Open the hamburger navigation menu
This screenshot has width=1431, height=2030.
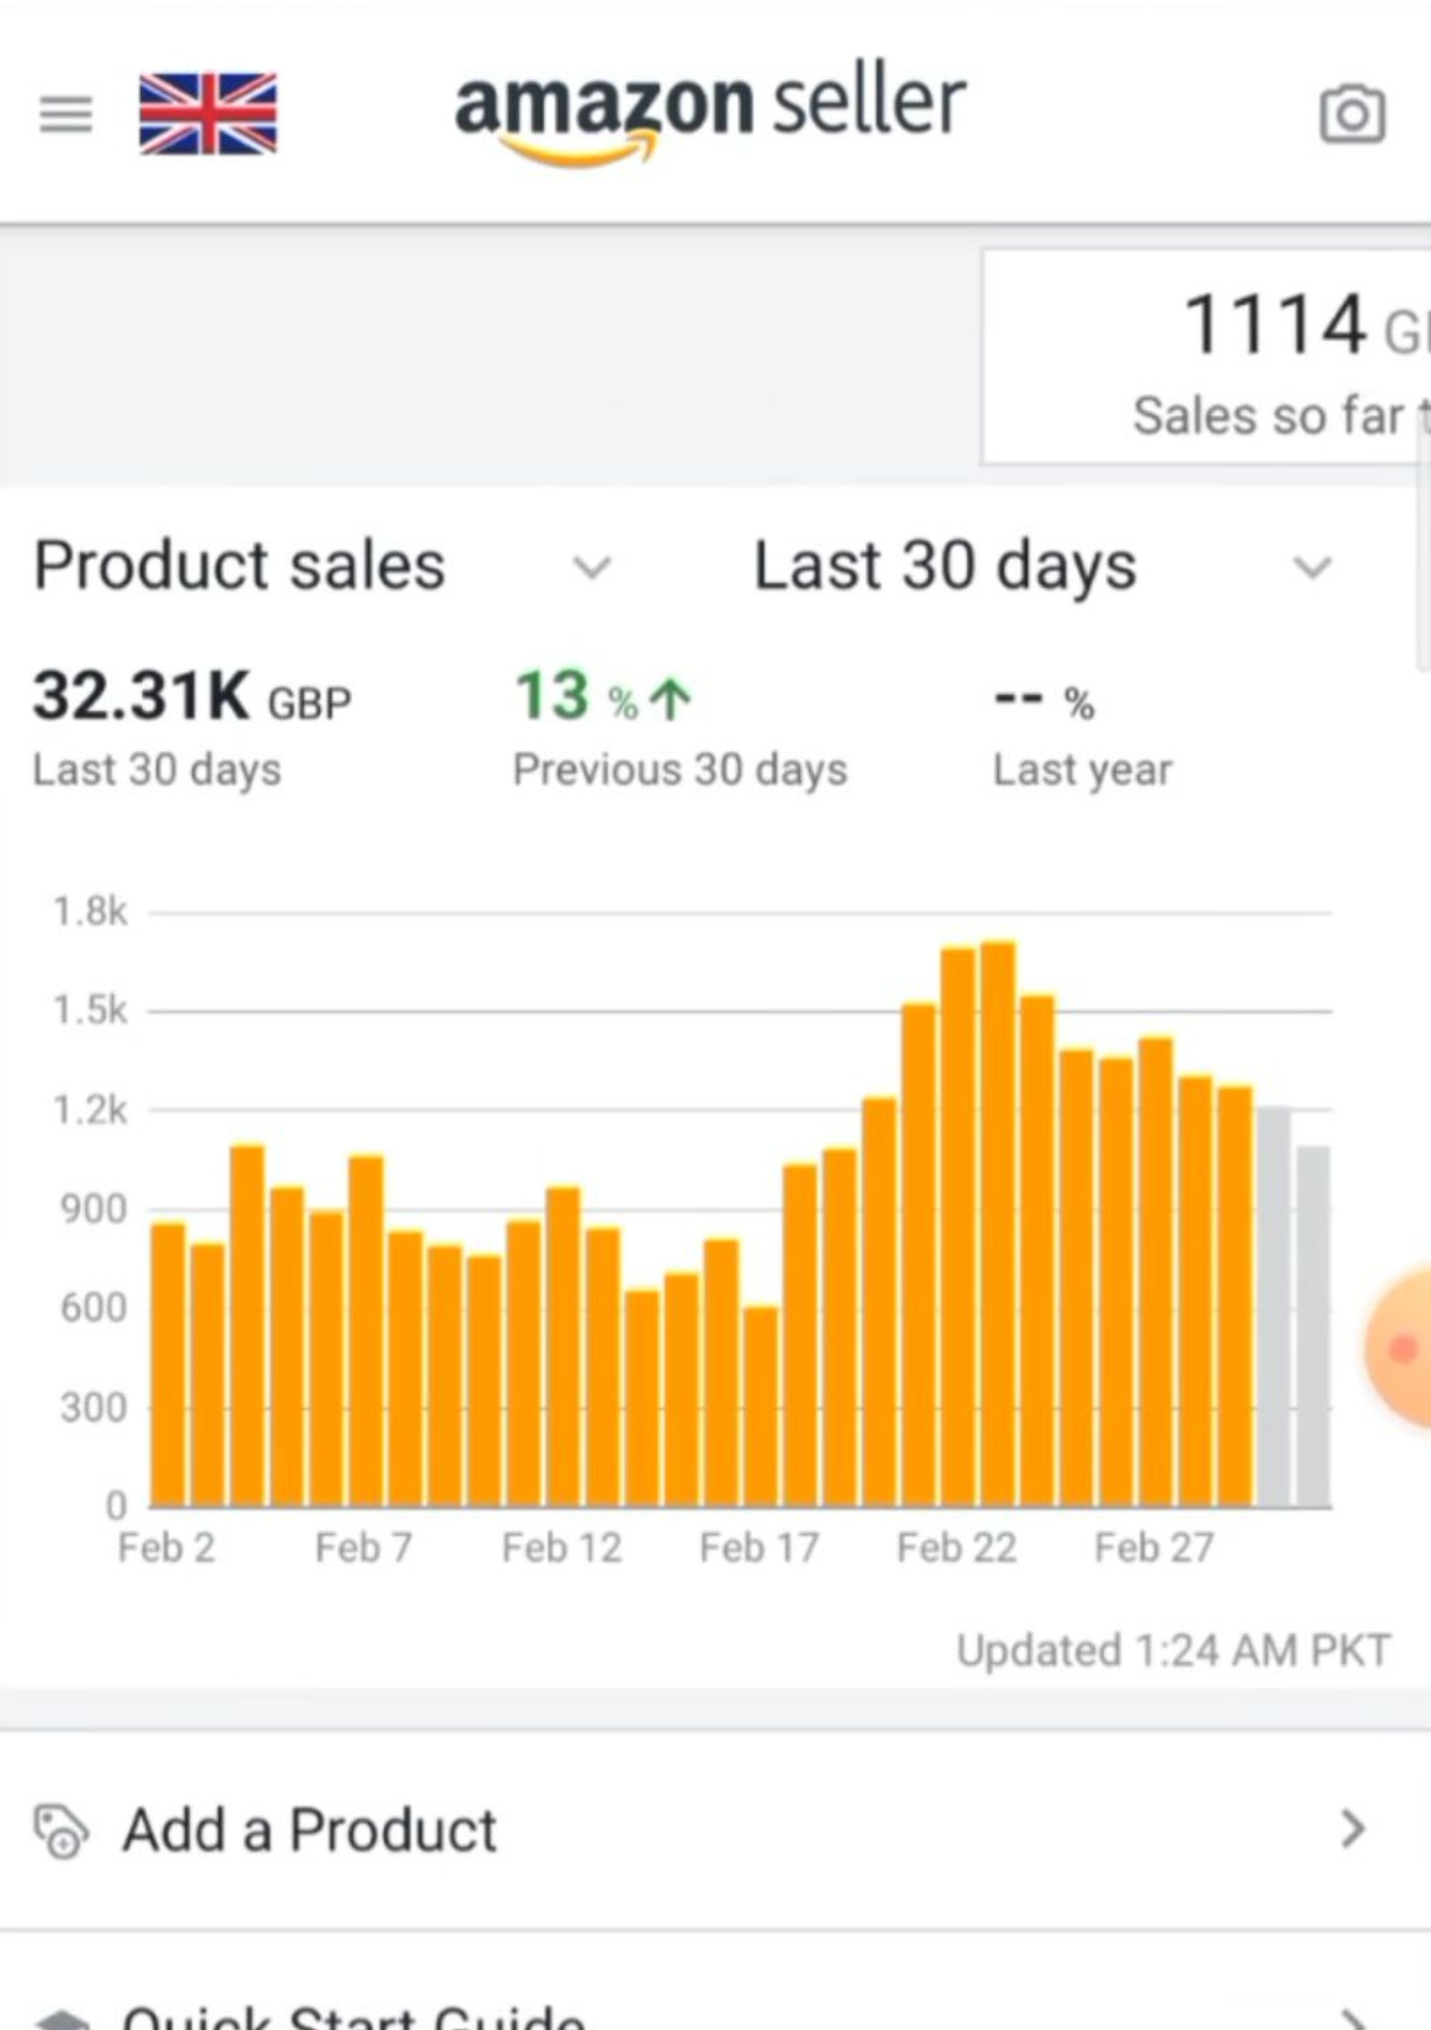pos(66,115)
